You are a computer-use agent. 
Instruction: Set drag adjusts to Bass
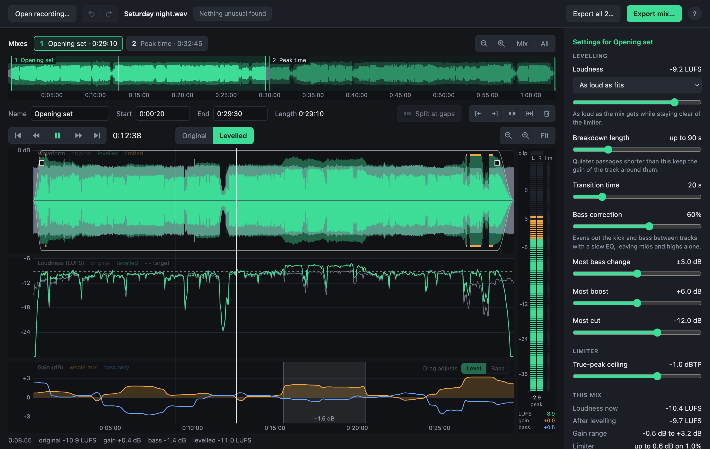[x=498, y=368]
